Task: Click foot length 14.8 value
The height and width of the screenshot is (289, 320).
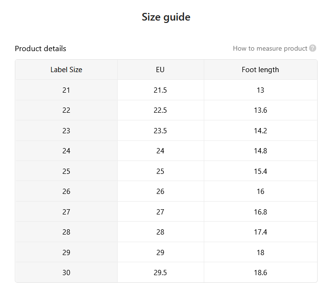Action: pyautogui.click(x=260, y=151)
